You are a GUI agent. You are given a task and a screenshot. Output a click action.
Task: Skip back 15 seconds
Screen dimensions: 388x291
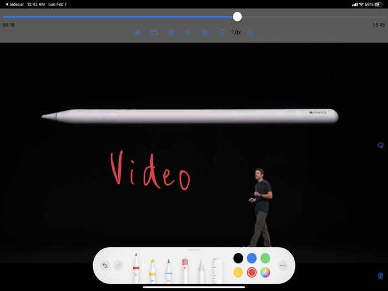click(x=171, y=32)
